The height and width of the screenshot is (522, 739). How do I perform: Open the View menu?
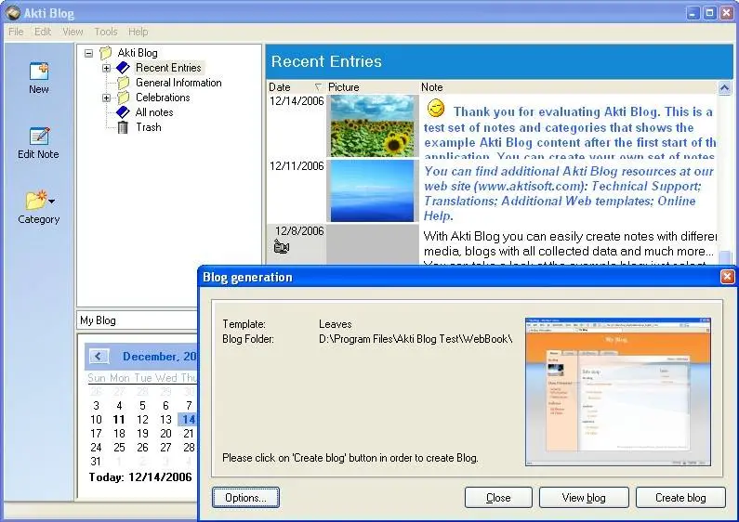73,32
